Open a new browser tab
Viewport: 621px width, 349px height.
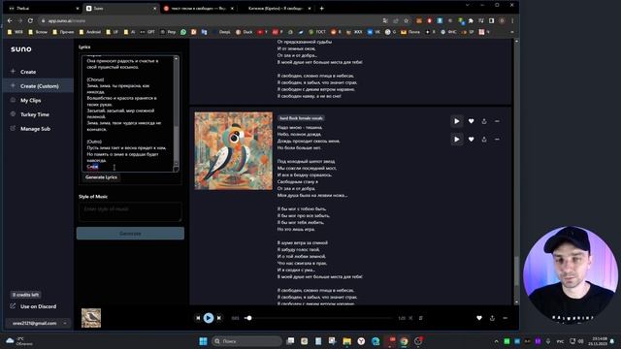pos(321,9)
